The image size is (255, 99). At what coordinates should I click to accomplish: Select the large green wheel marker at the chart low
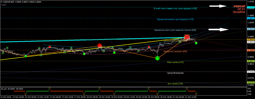pyautogui.click(x=157, y=58)
